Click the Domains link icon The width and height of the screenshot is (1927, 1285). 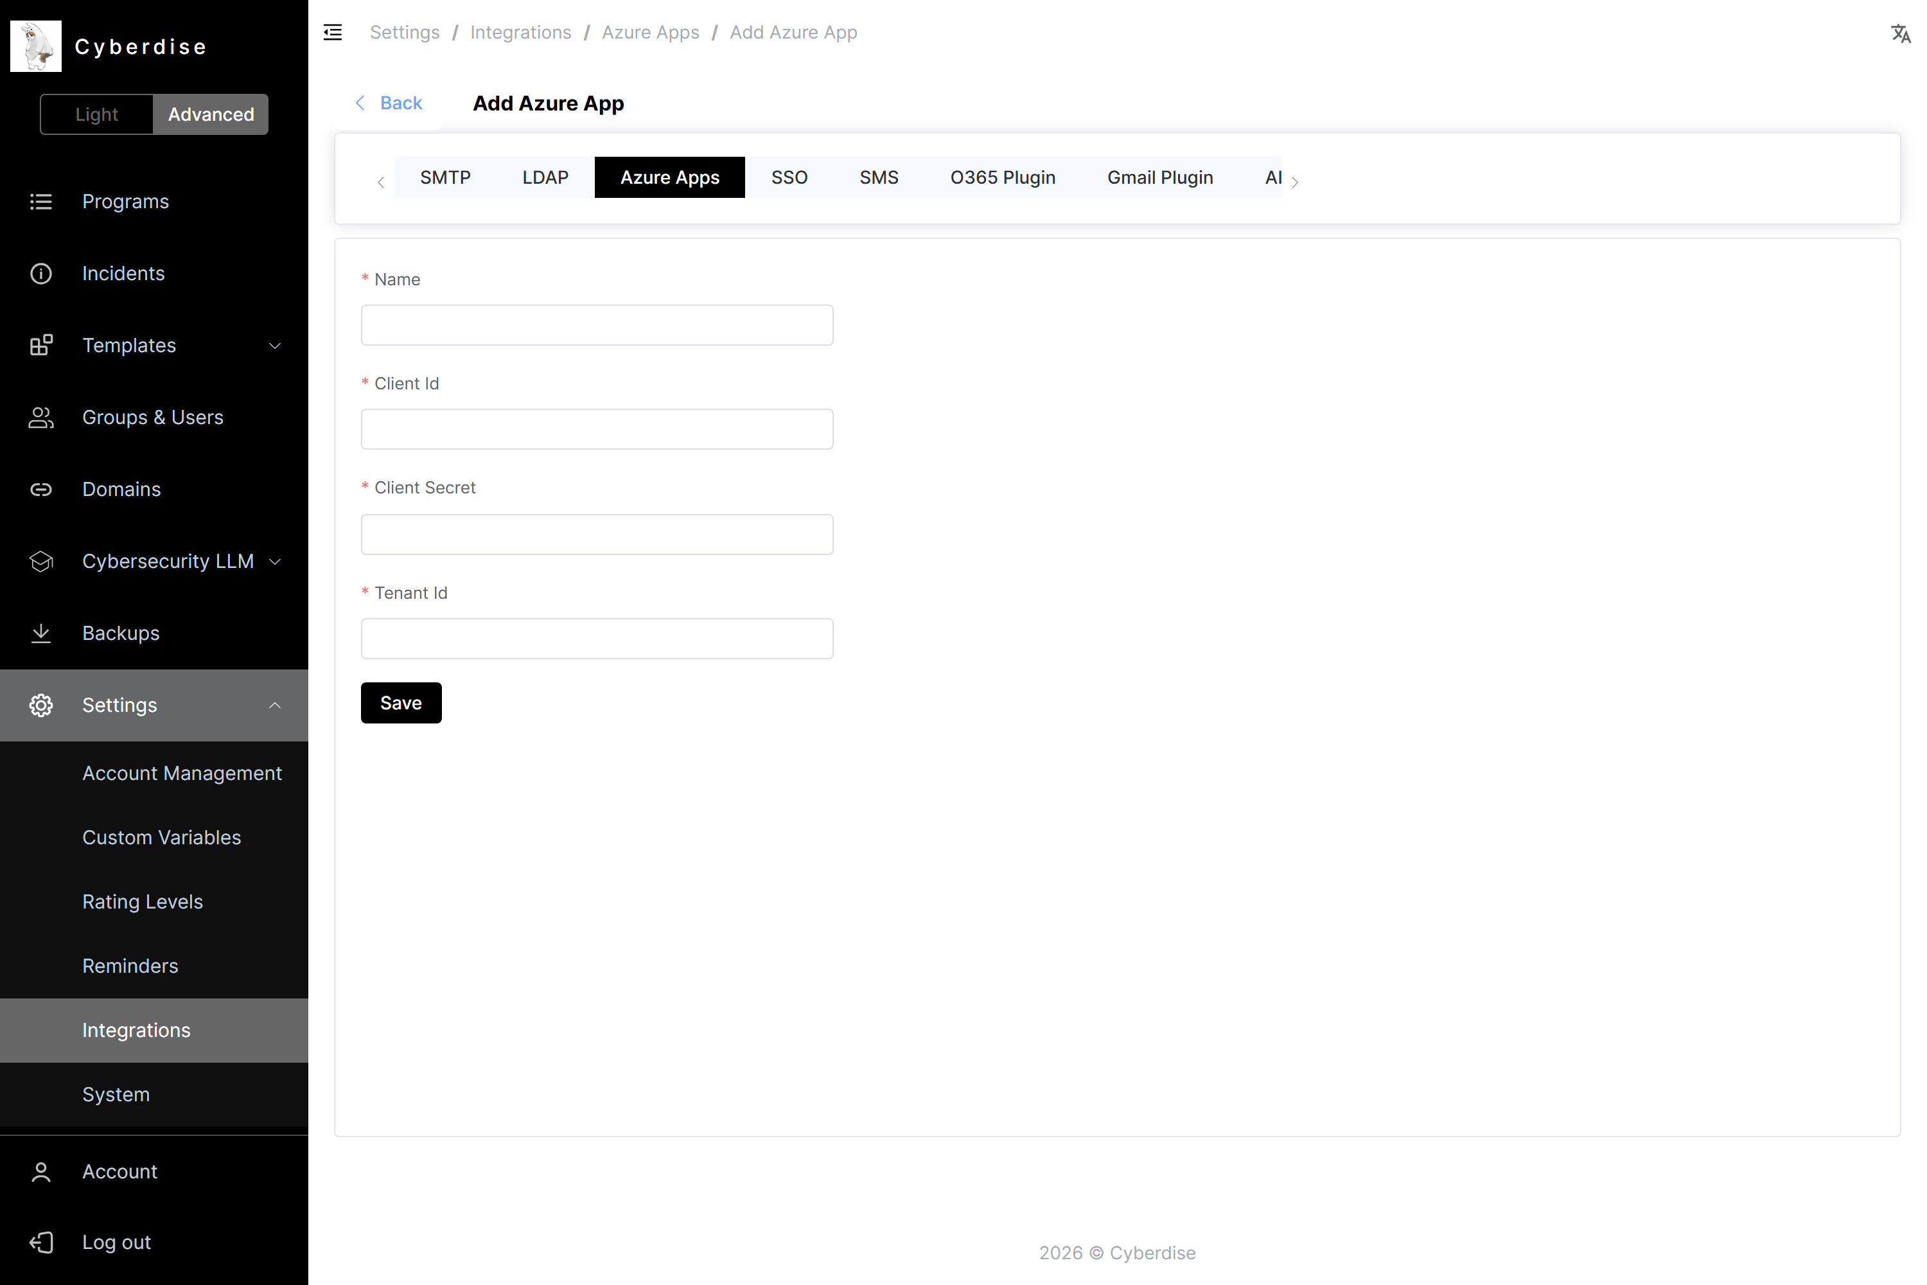tap(41, 489)
